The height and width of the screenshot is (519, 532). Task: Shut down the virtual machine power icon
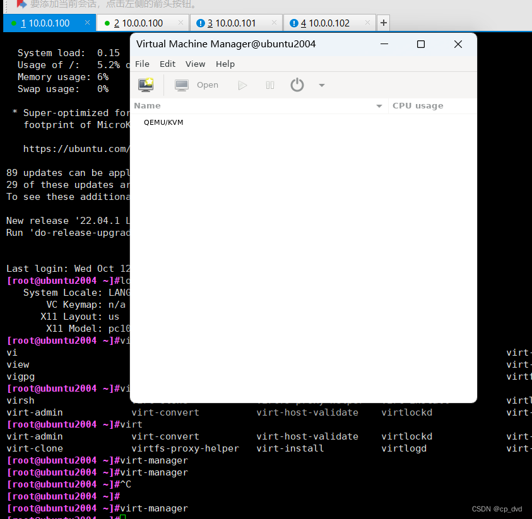coord(297,85)
